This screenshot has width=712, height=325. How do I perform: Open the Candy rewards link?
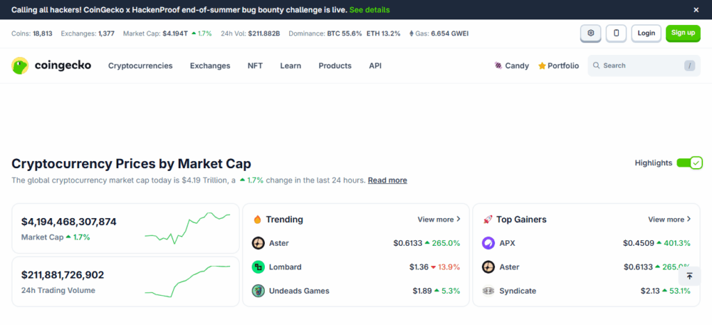tap(512, 66)
